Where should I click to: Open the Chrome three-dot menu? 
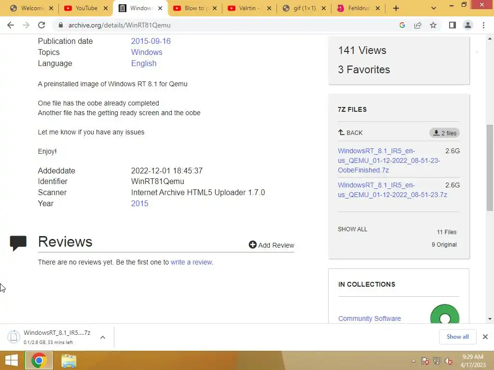pos(483,25)
